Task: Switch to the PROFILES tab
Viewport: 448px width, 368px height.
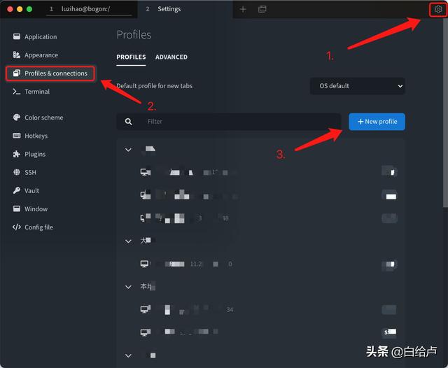Action: point(131,57)
